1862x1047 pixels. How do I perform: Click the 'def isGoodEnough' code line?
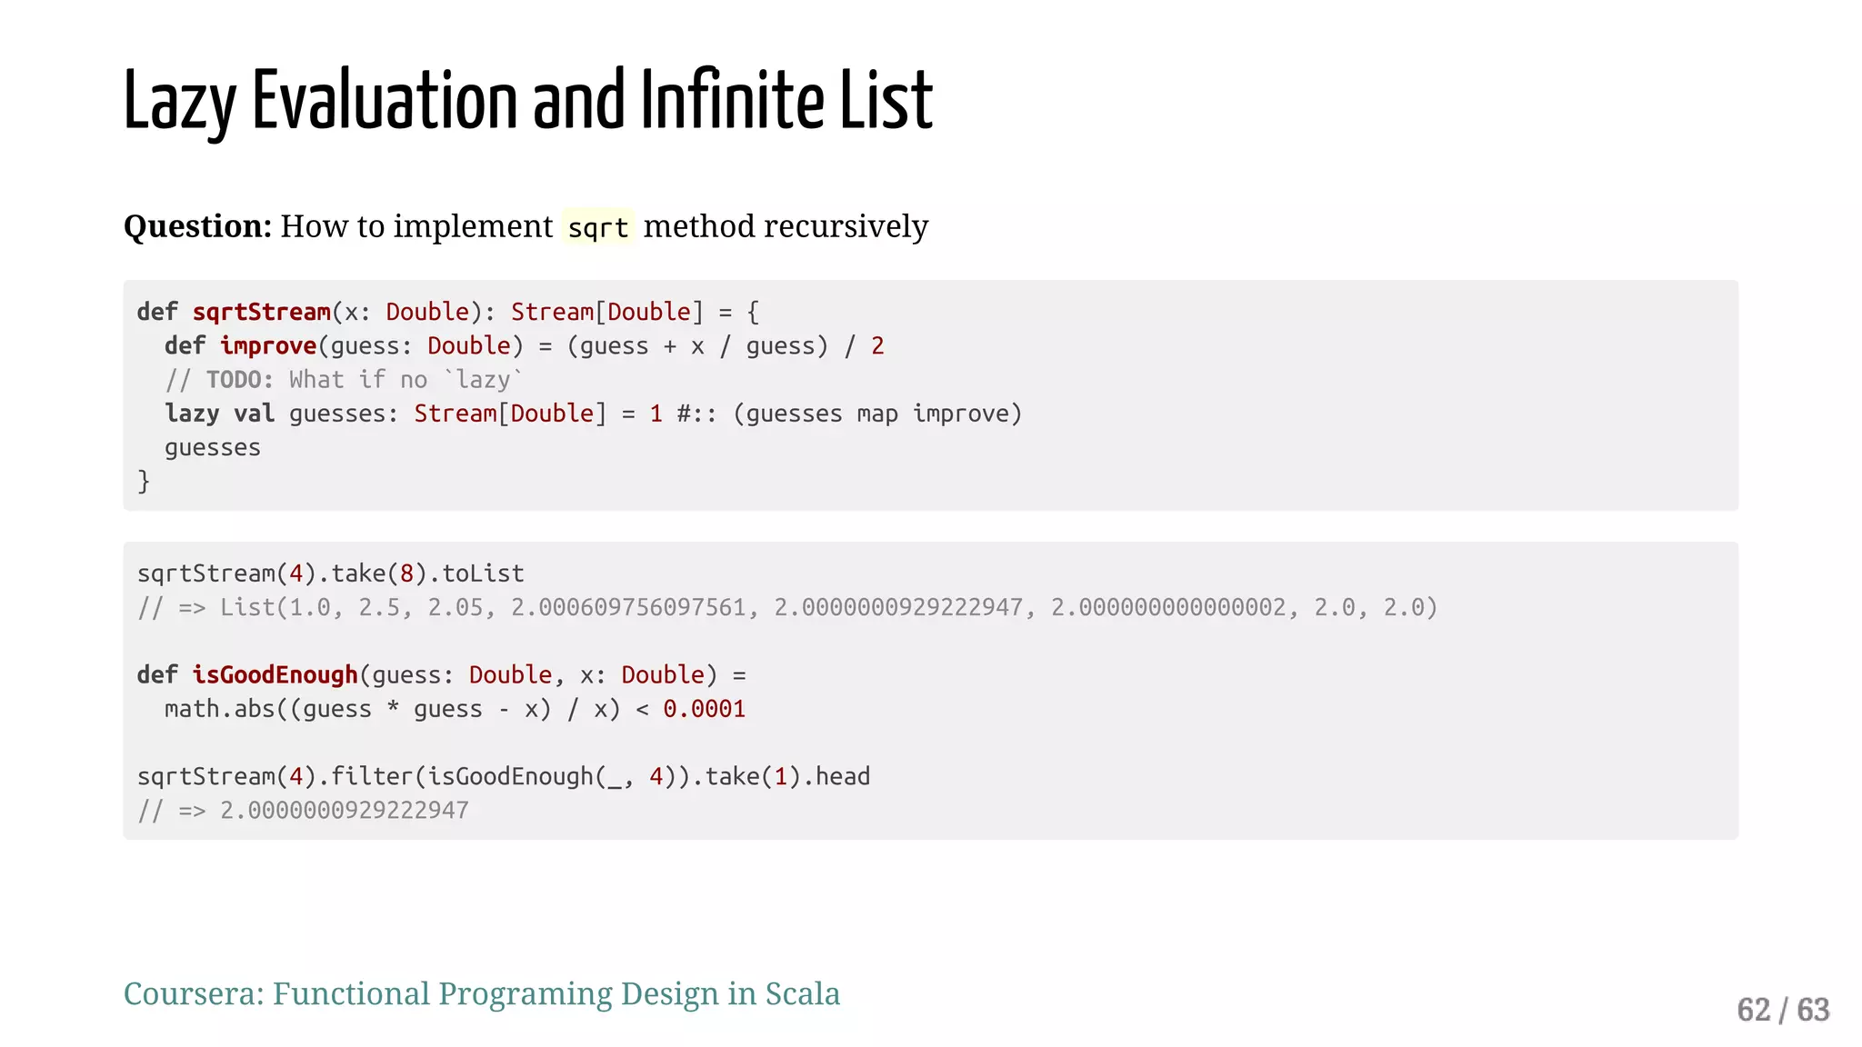click(x=442, y=675)
